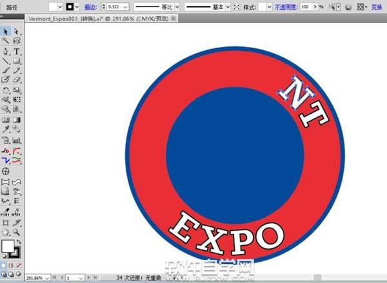Expand the stroke weight 0.322 dropdown
The height and width of the screenshot is (283, 387).
click(x=125, y=6)
